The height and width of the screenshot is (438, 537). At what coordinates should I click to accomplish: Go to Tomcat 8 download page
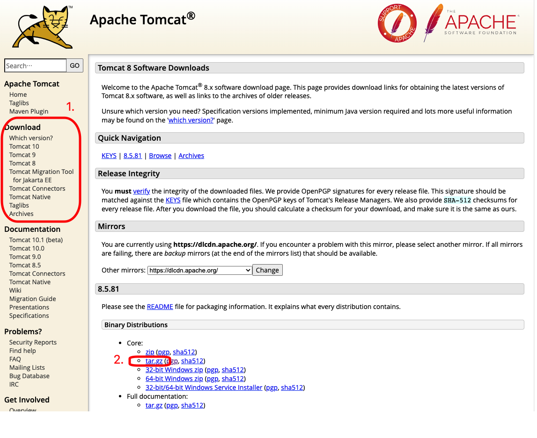point(22,164)
